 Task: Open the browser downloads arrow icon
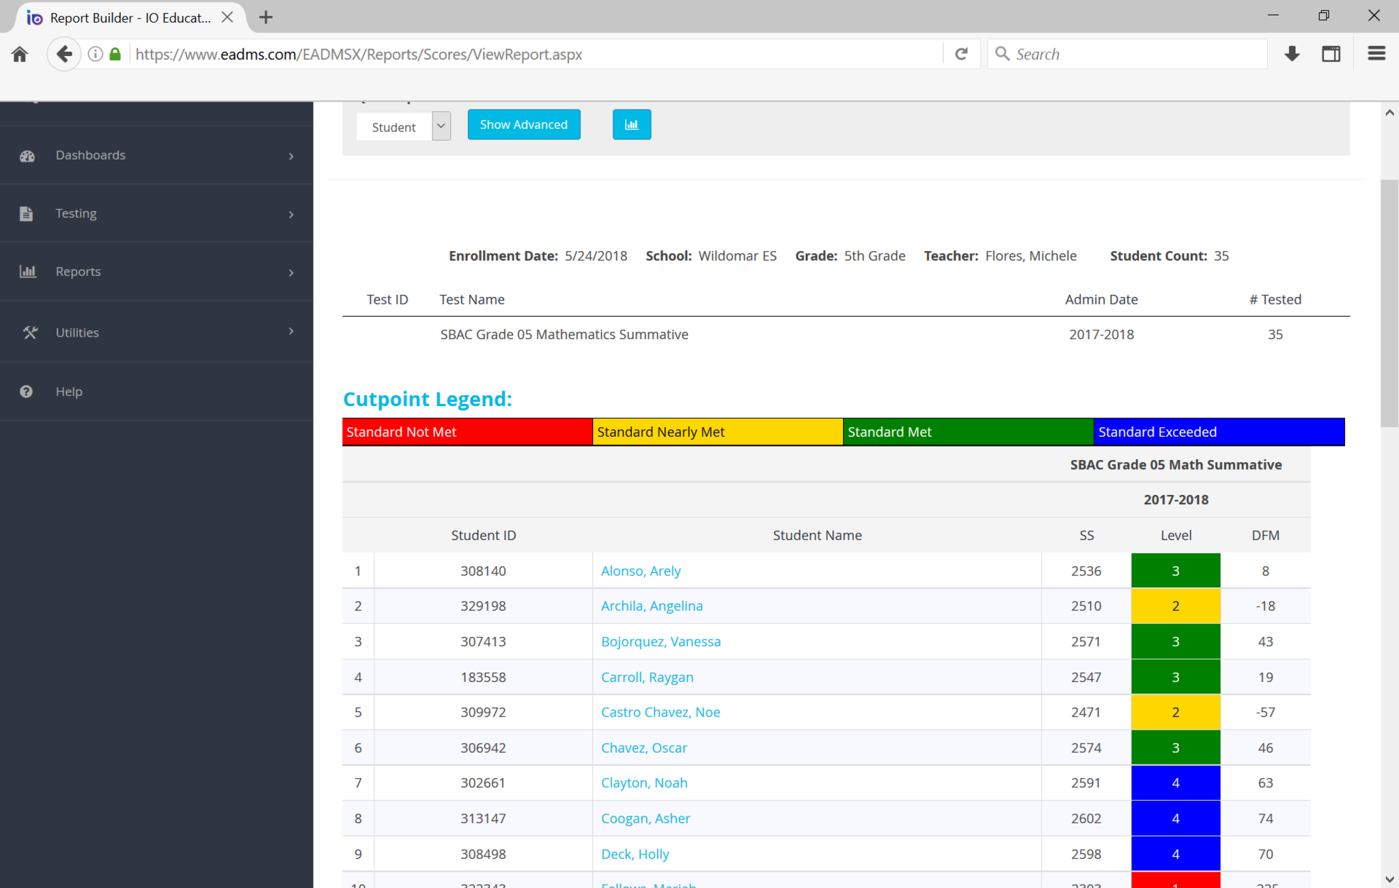click(1291, 54)
